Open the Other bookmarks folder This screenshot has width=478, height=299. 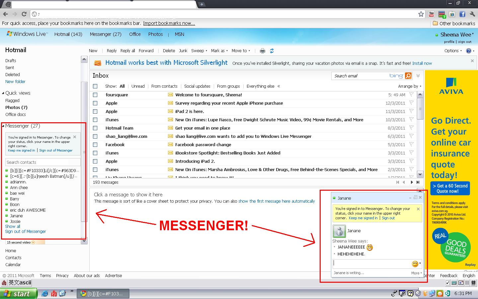(x=454, y=23)
